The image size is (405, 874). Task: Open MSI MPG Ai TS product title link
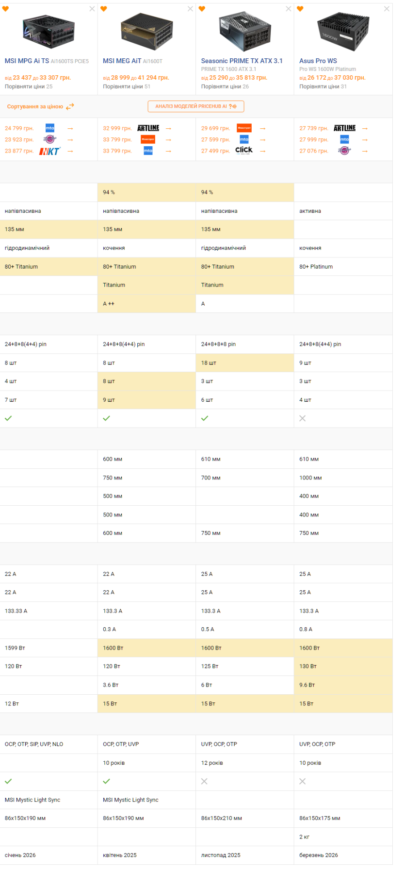point(47,61)
